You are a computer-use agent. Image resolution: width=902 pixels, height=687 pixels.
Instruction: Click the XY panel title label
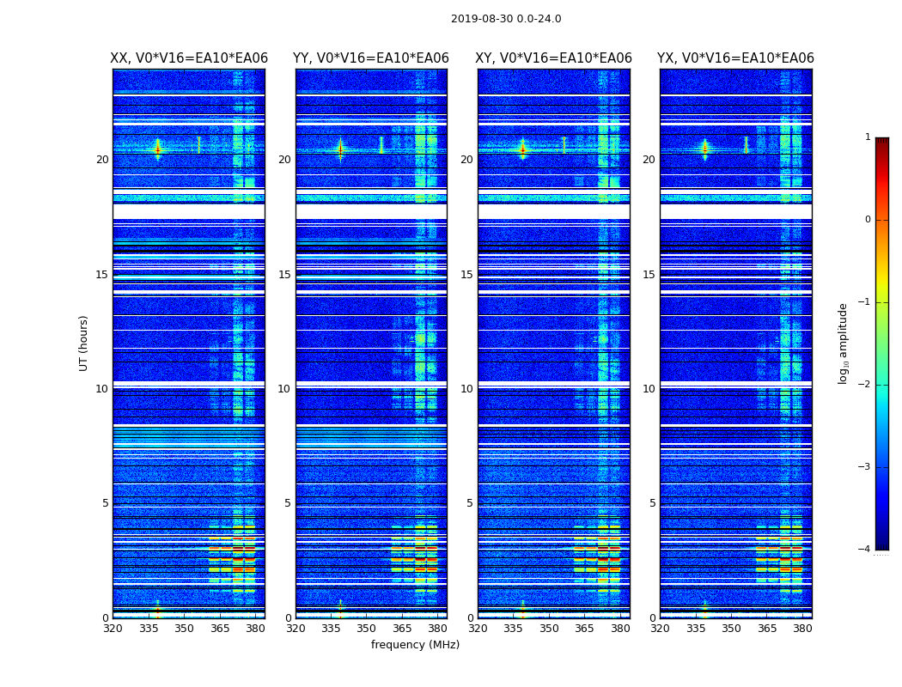click(554, 58)
